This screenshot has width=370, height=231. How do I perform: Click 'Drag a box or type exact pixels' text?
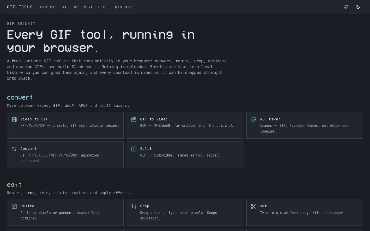[x=179, y=215]
